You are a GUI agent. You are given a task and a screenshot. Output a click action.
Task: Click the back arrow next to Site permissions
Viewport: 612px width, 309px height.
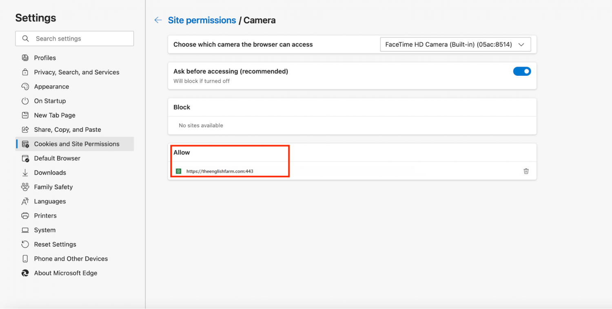(x=158, y=20)
